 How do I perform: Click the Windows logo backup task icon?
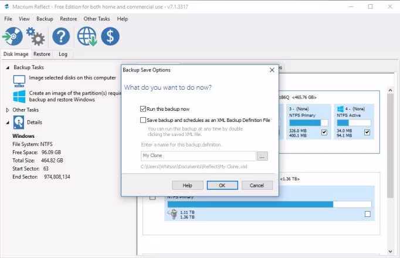coord(19,96)
